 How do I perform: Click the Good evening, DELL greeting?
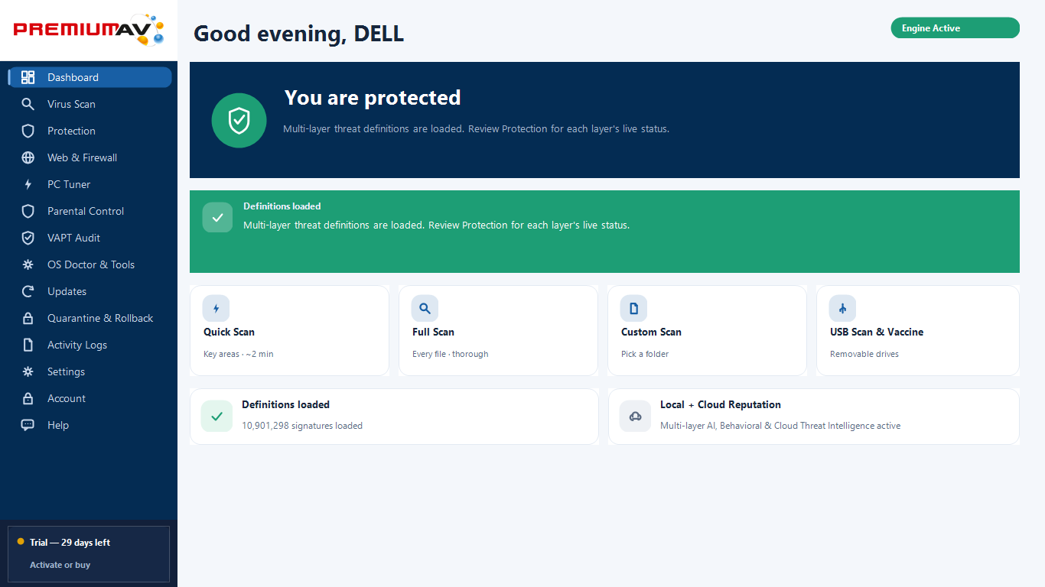tap(298, 34)
